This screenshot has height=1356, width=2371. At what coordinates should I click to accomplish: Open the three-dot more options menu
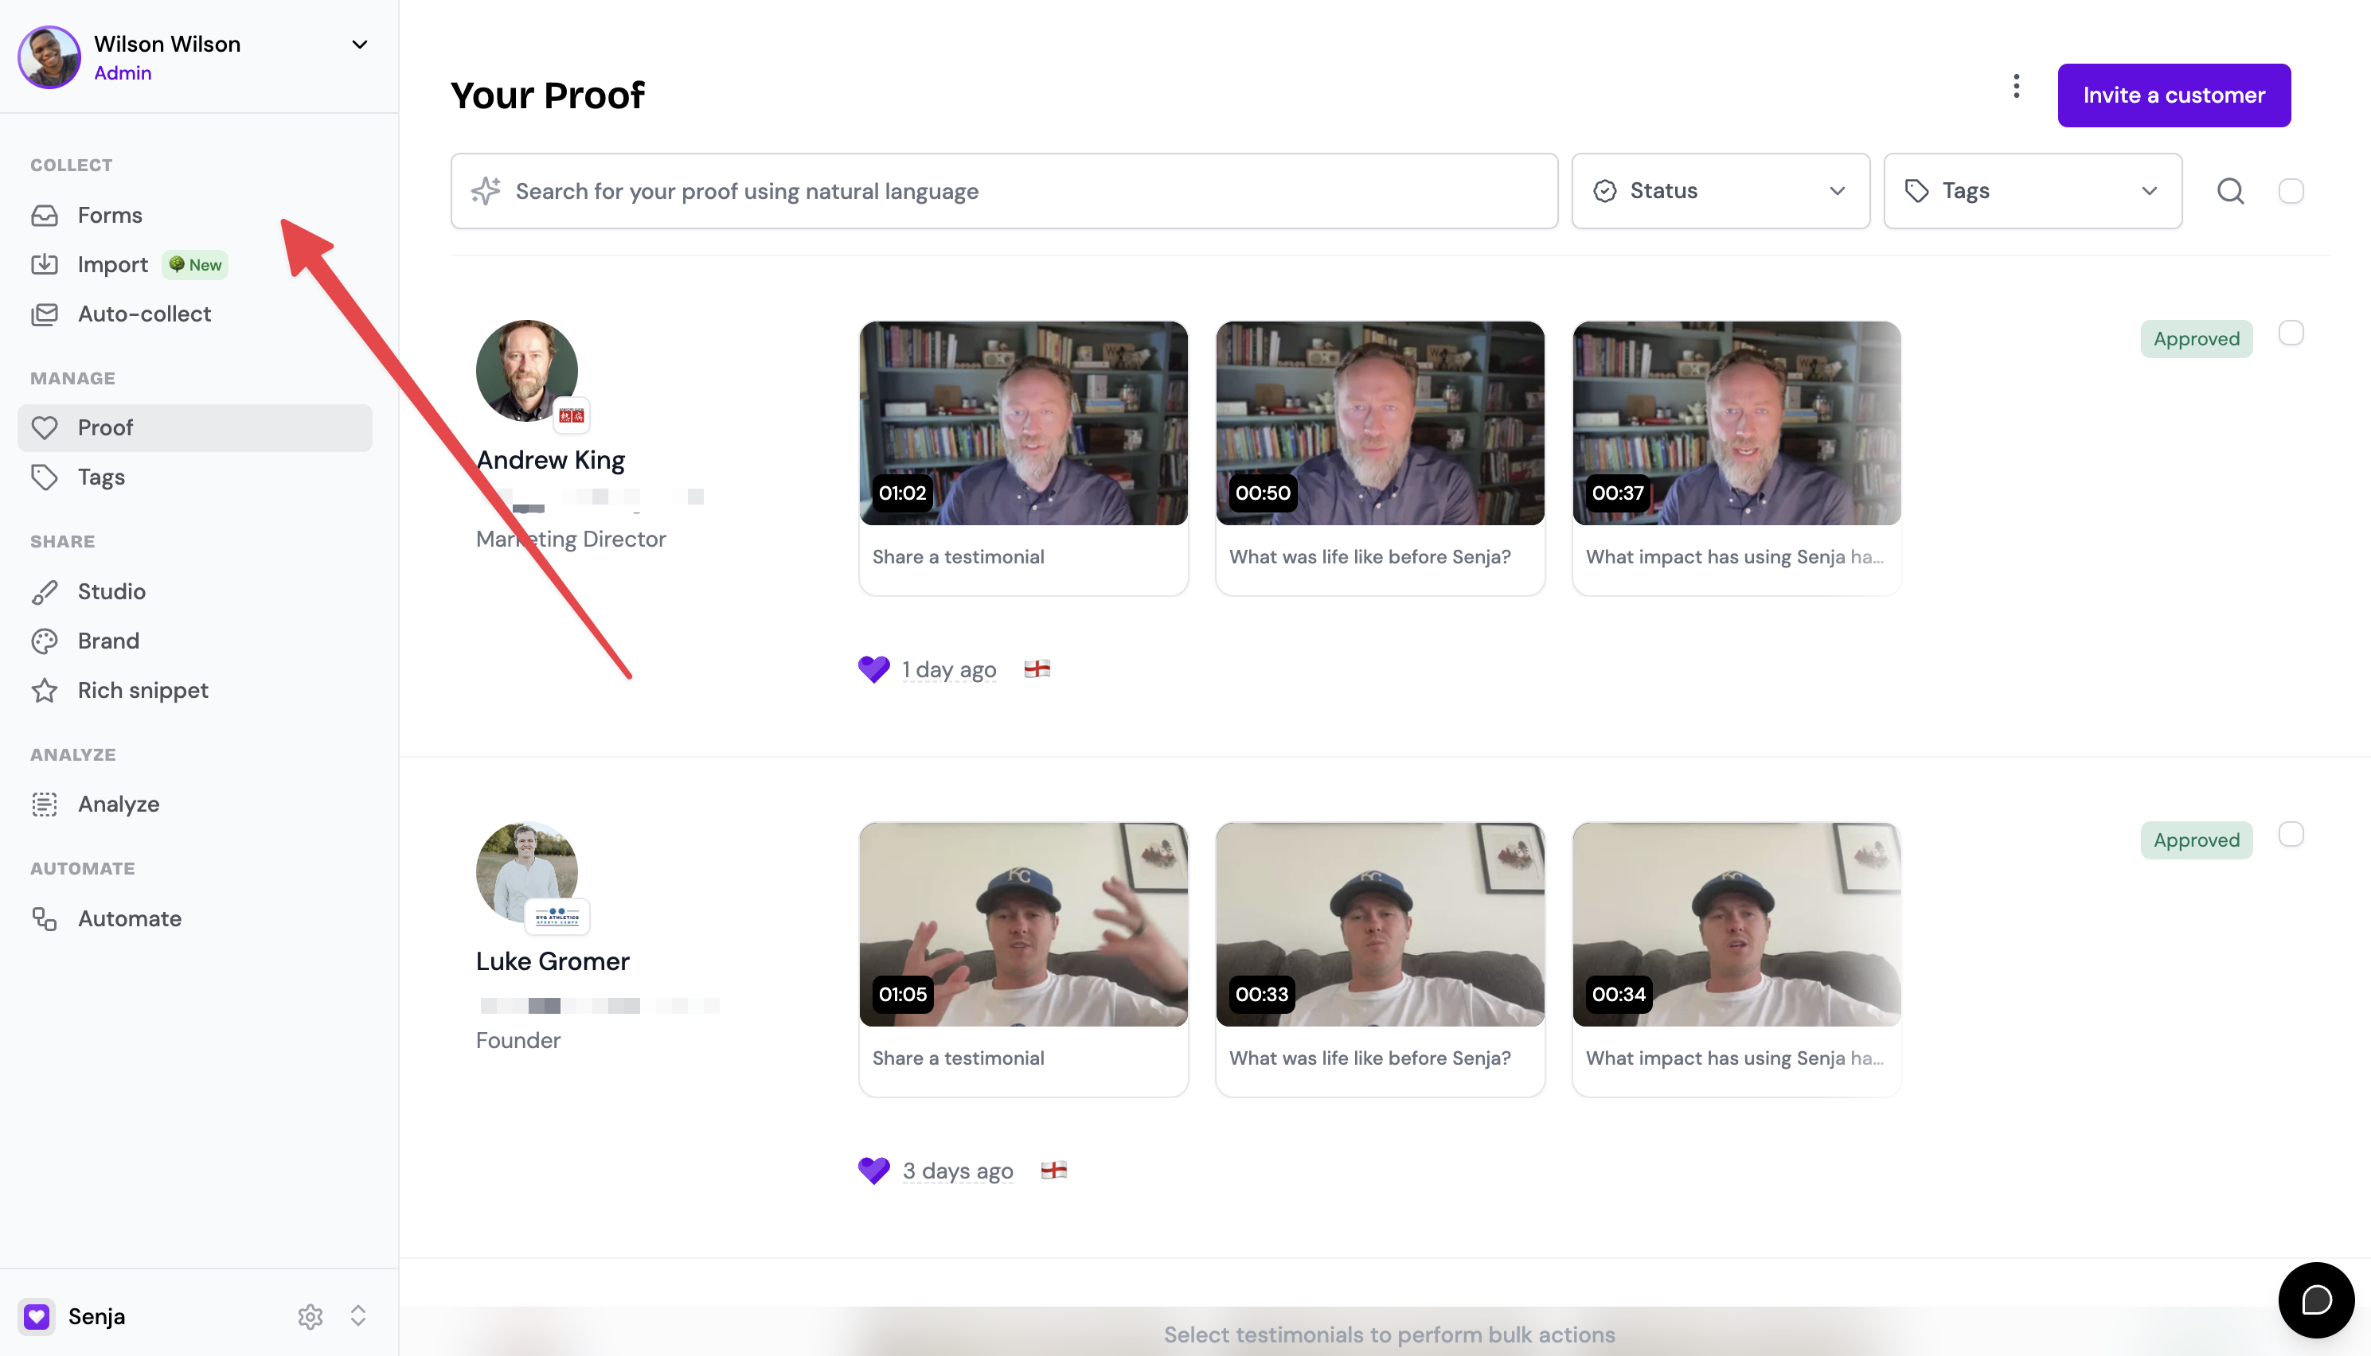pos(2016,87)
